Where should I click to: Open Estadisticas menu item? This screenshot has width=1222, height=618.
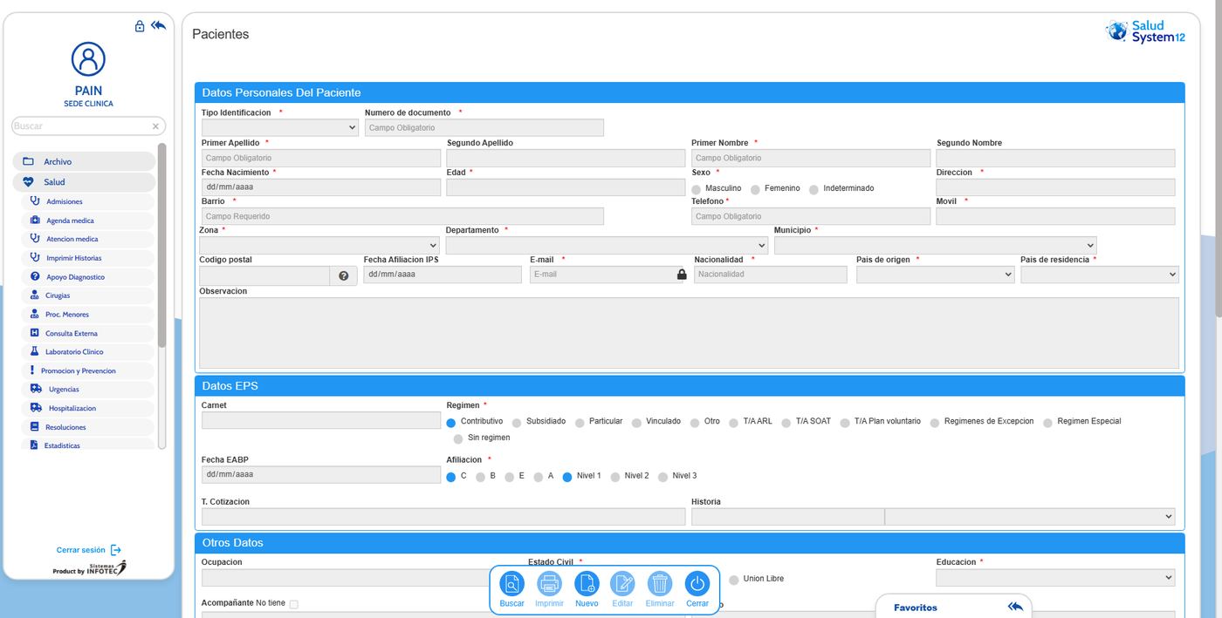(87, 445)
